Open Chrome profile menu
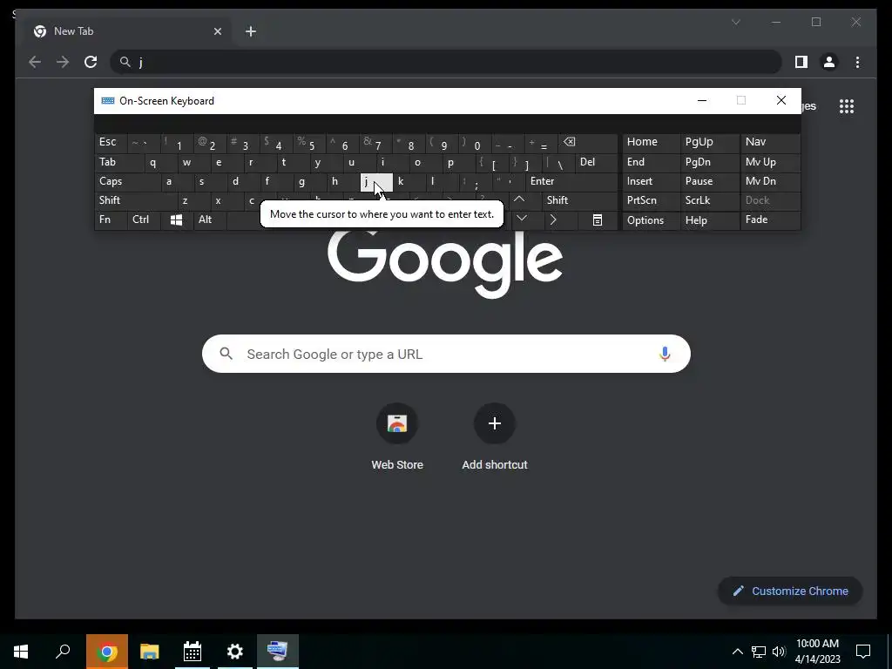Image resolution: width=892 pixels, height=669 pixels. (x=829, y=62)
